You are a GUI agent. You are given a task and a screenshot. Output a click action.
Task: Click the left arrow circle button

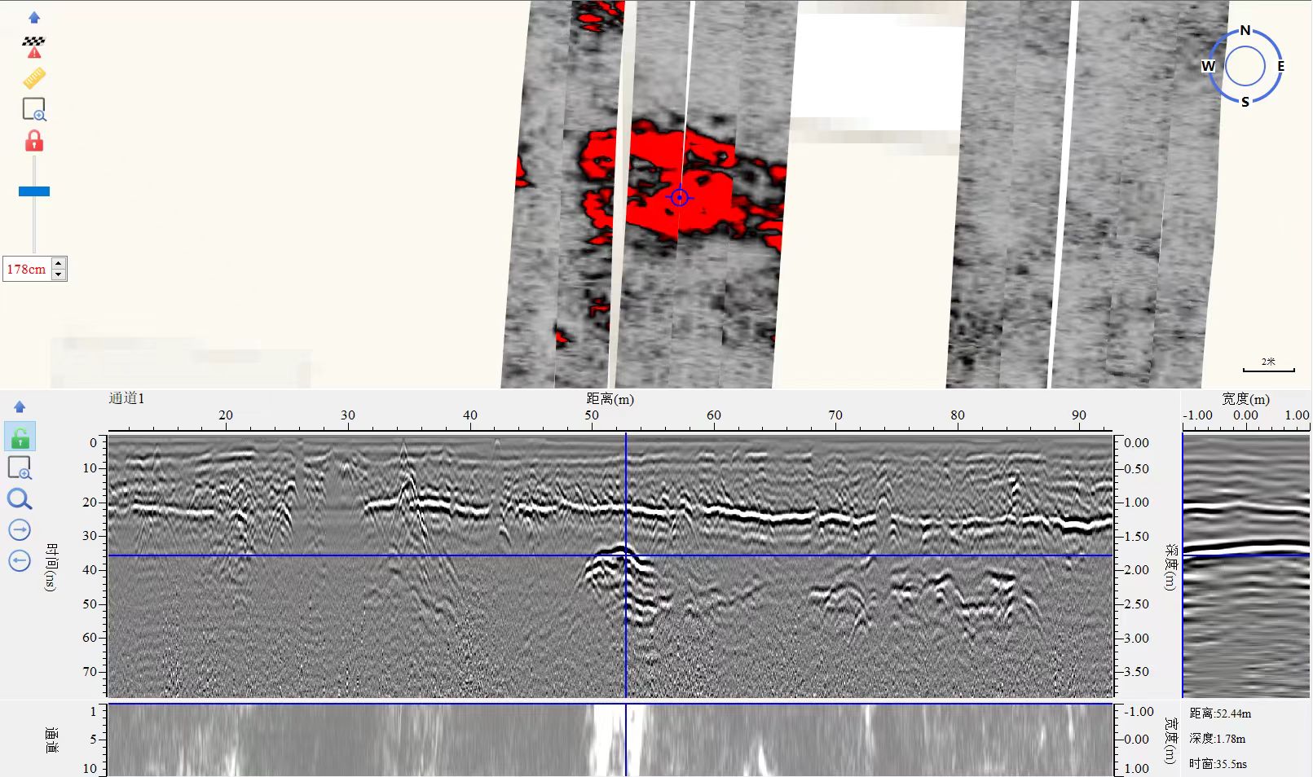(x=20, y=561)
